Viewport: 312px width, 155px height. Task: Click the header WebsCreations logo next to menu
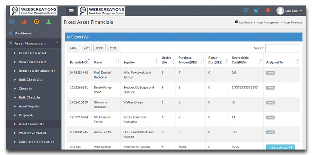pos(101,11)
